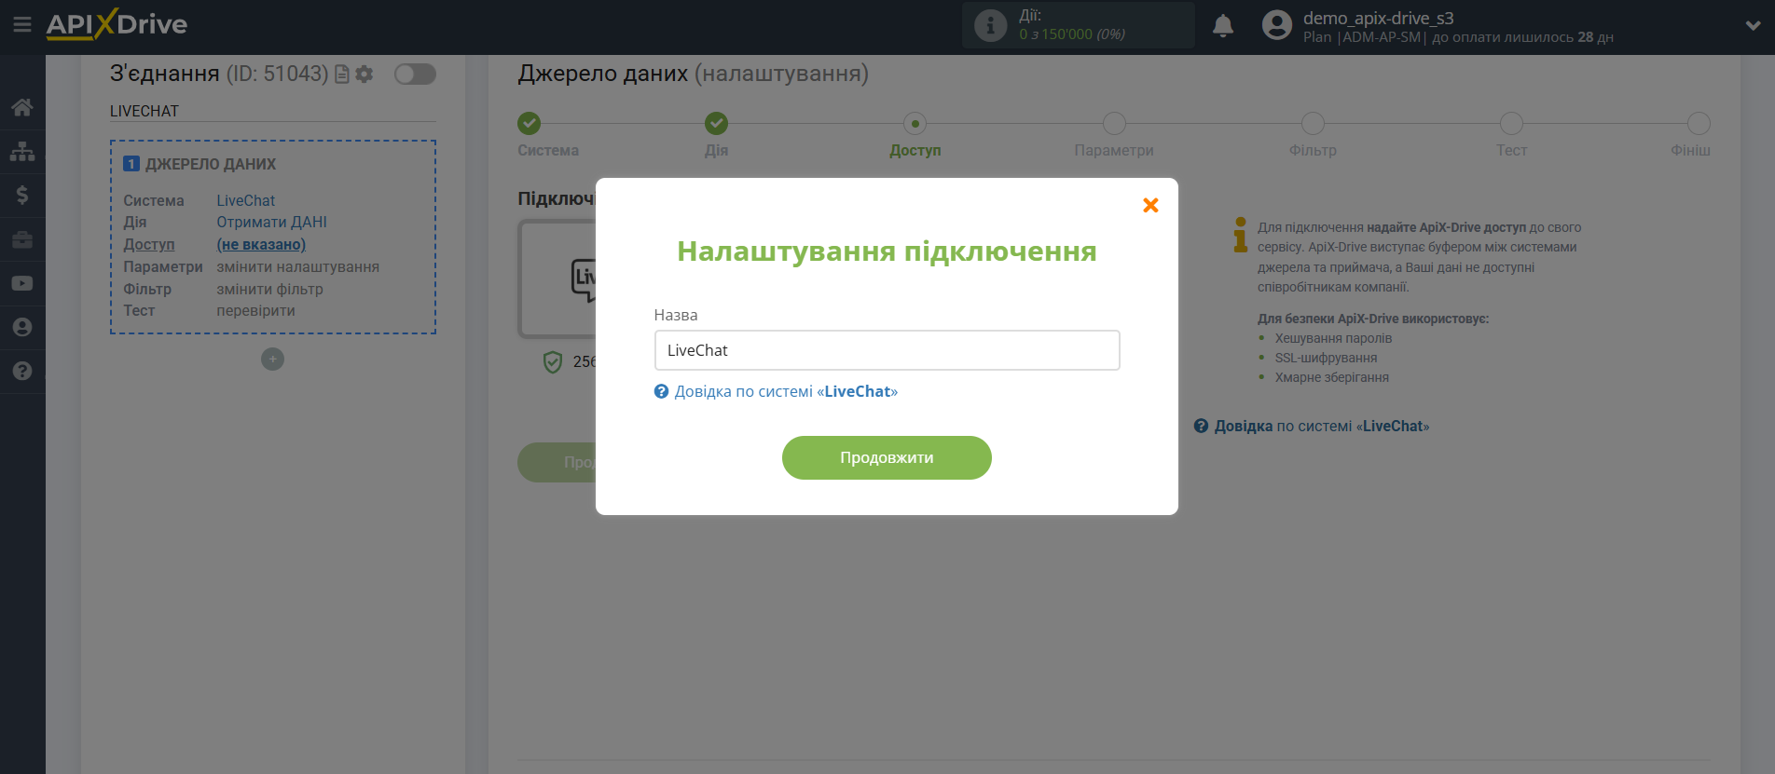Click the LiveChat system link
The width and height of the screenshot is (1775, 774).
[x=246, y=200]
